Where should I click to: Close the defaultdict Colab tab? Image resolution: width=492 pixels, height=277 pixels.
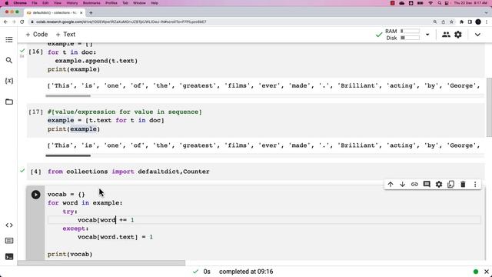pos(81,13)
